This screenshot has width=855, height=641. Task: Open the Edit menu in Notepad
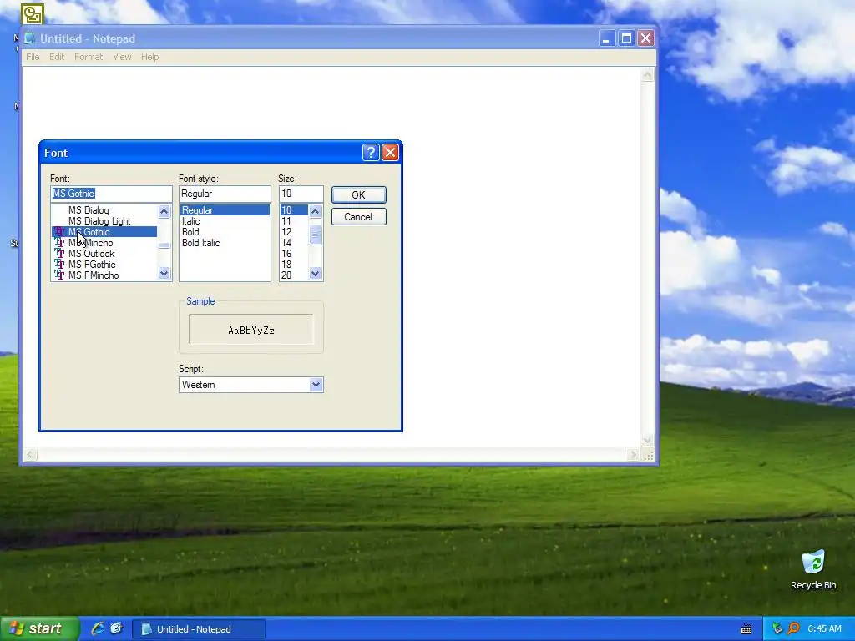click(x=57, y=57)
